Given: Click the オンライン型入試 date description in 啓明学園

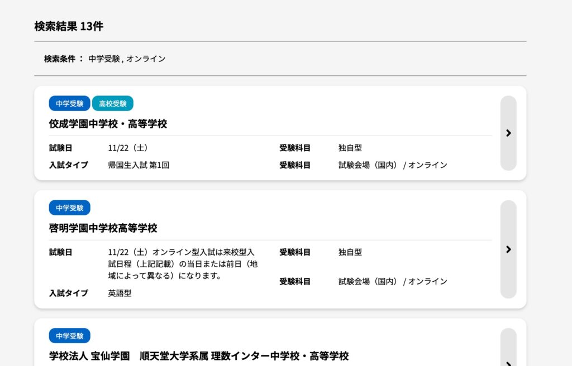Looking at the screenshot, I should click(182, 264).
